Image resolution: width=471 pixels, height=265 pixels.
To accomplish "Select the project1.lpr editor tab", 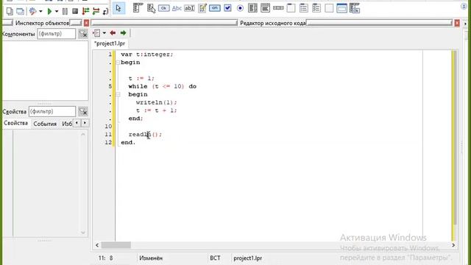I will click(x=110, y=43).
